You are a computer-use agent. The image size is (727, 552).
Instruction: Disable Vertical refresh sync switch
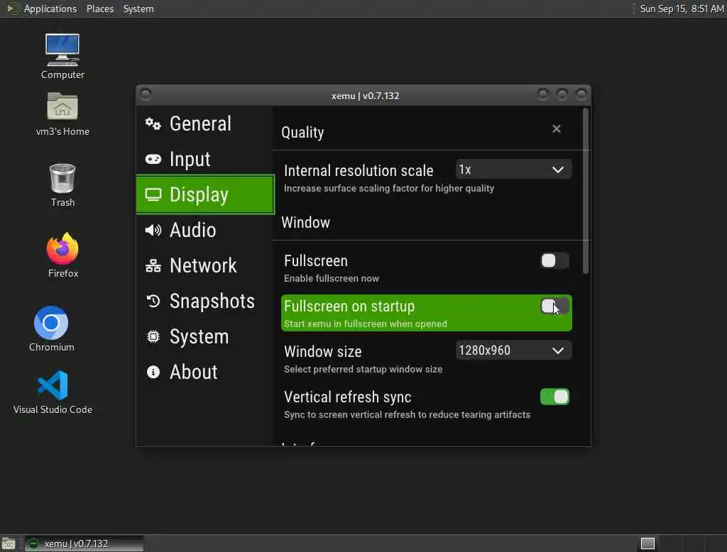click(554, 397)
